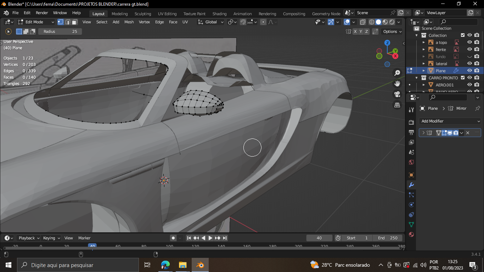The height and width of the screenshot is (272, 484).
Task: Toggle the camera view gizmo
Action: pyautogui.click(x=397, y=94)
